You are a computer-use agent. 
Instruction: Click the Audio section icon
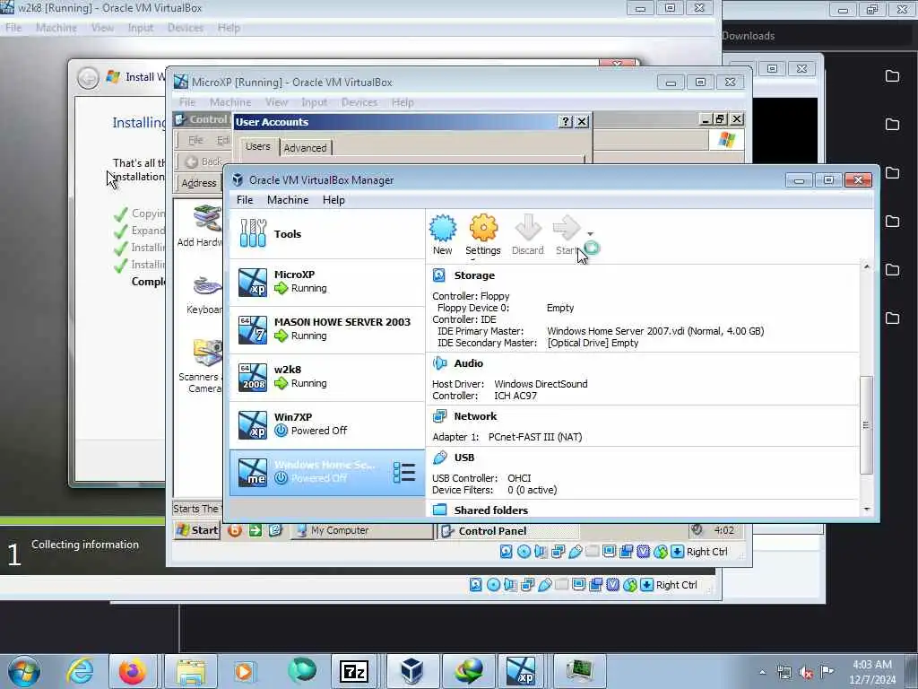click(x=439, y=363)
